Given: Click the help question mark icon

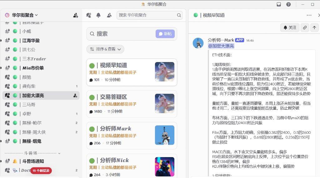Looking at the screenshot, I should click(x=288, y=4).
